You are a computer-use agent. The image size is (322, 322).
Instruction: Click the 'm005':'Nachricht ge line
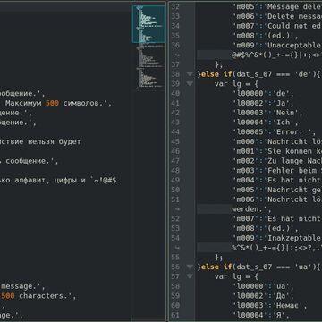[277, 190]
